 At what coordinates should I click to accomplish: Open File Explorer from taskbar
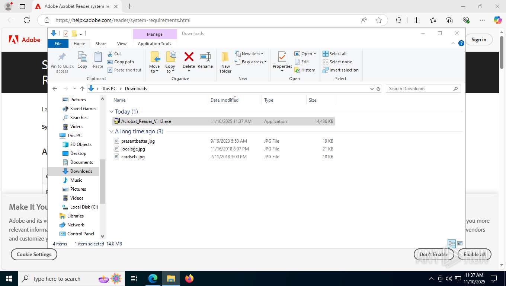coord(171,279)
